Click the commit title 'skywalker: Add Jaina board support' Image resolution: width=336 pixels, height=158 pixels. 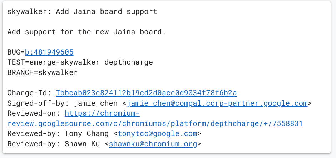[82, 11]
